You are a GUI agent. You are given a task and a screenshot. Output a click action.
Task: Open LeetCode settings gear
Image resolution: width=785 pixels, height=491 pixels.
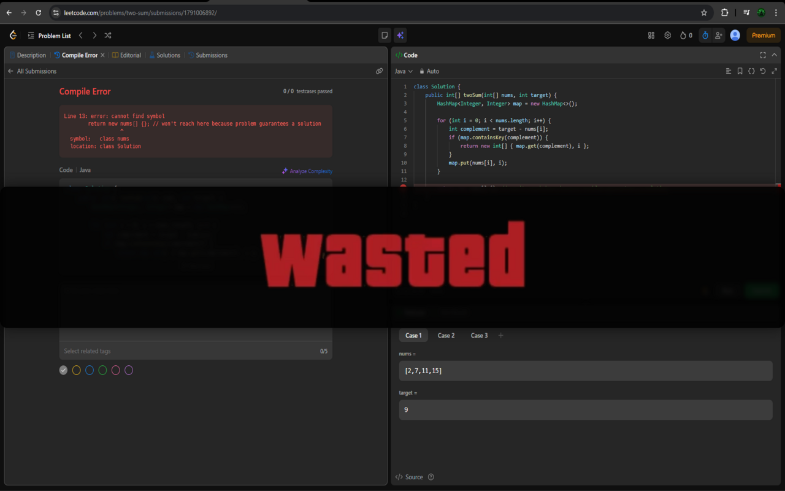pyautogui.click(x=667, y=36)
